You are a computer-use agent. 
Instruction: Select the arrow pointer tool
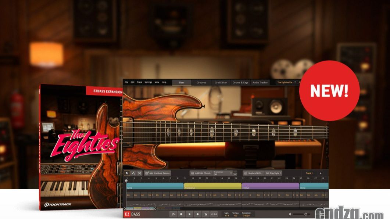[x=127, y=173]
